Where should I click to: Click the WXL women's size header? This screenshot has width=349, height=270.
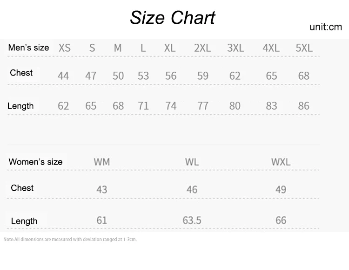pos(281,162)
